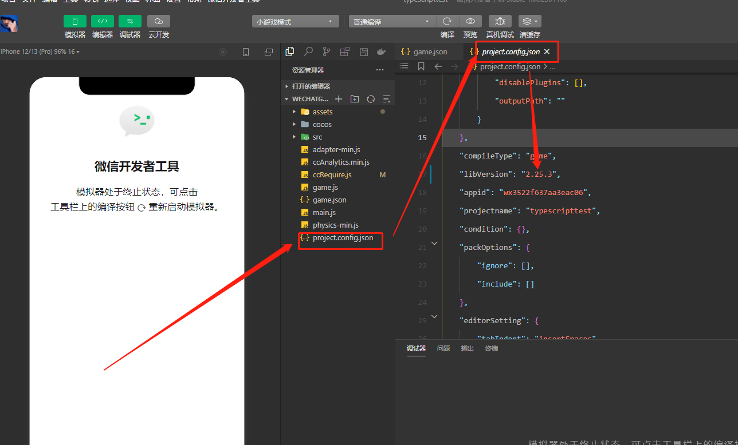Click the "condition" key in code

click(482, 229)
